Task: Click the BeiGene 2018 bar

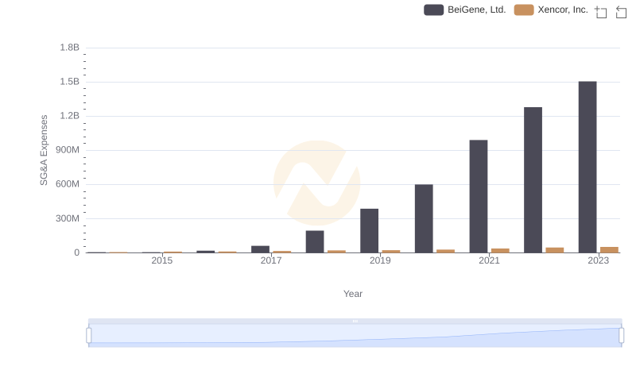Action: (x=315, y=241)
